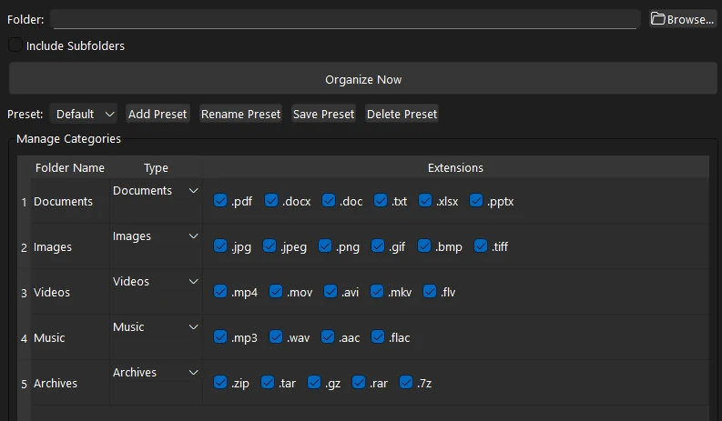This screenshot has height=421, width=722.
Task: Click the Folder Name column header
Action: (x=70, y=167)
